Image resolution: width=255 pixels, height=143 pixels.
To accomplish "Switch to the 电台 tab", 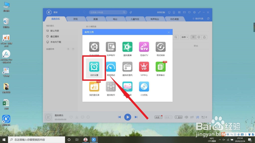I will tap(115, 19).
